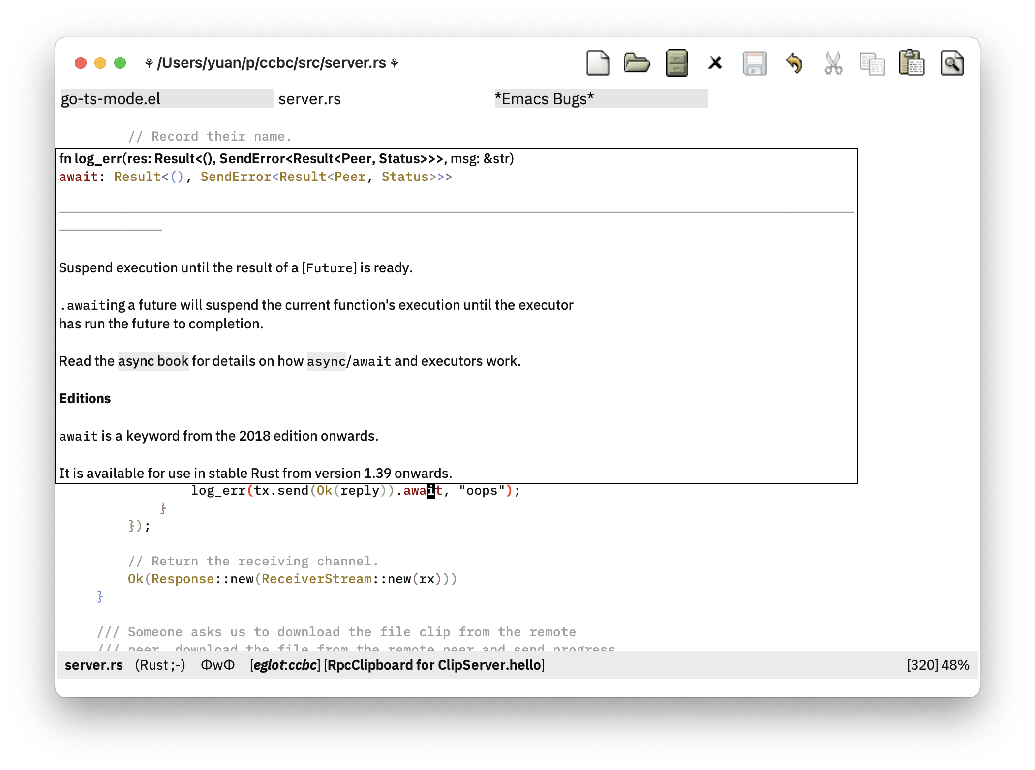1035x770 pixels.
Task: Click the undo icon
Action: pyautogui.click(x=794, y=63)
